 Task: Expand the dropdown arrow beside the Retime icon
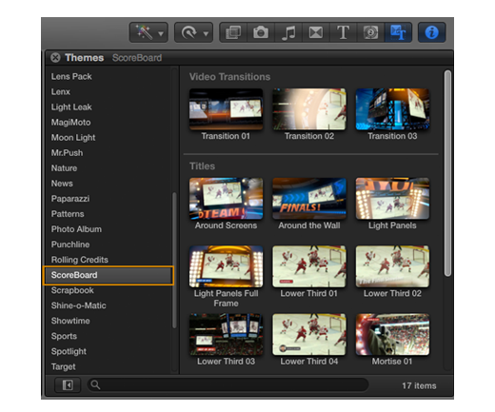pos(206,33)
